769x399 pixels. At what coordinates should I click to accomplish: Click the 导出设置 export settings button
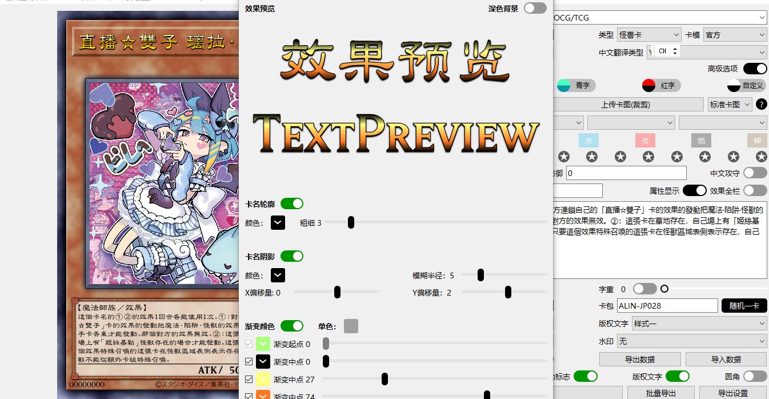pyautogui.click(x=733, y=393)
